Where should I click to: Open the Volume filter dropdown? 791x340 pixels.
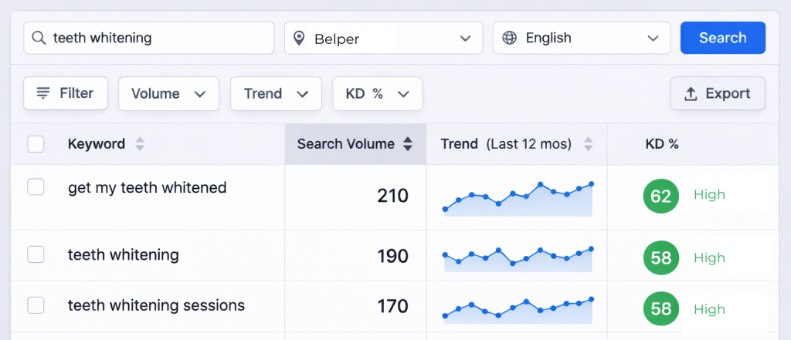(x=168, y=94)
